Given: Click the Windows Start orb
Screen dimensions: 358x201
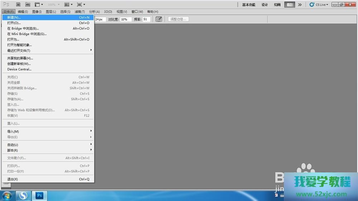Looking at the screenshot, I should 7,196.
